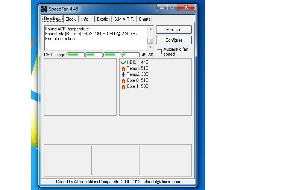Open the Configure dialog
The image size is (308, 190).
(x=174, y=40)
